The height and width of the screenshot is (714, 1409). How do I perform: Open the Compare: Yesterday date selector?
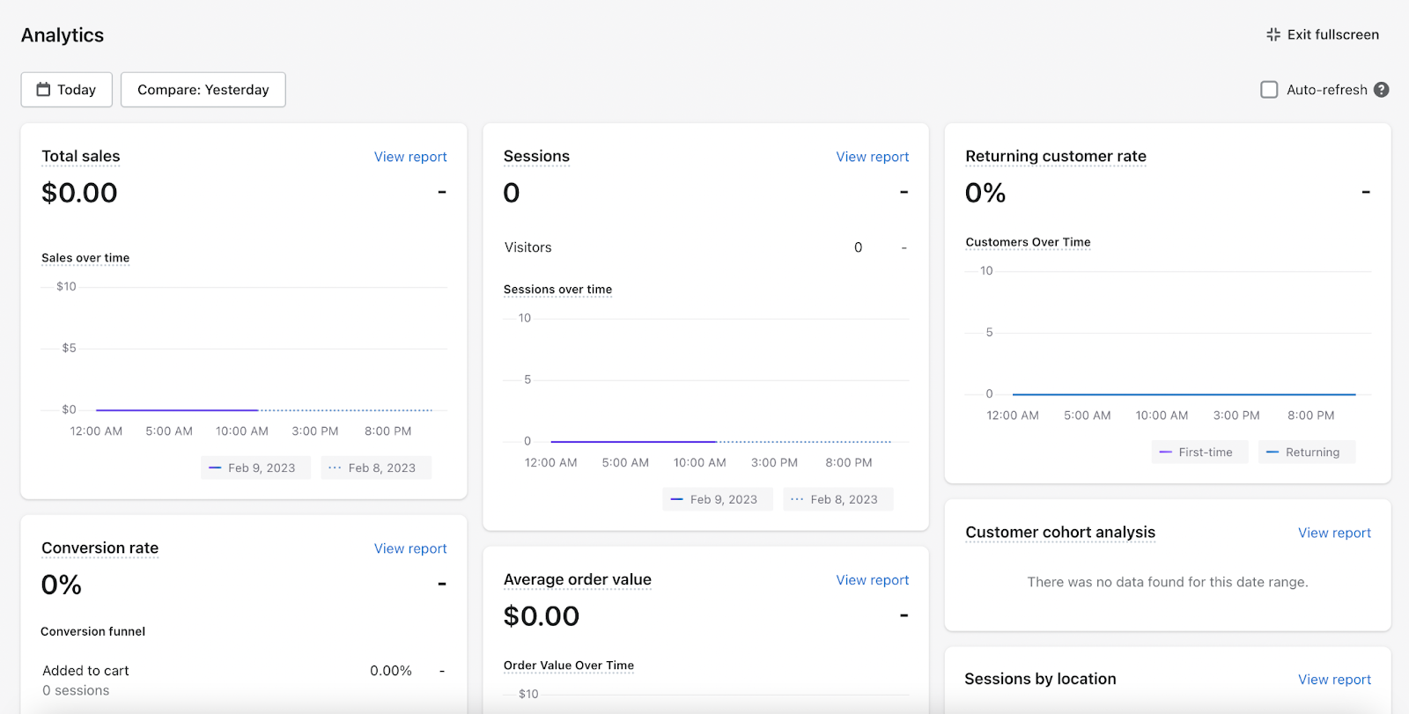[x=203, y=90]
